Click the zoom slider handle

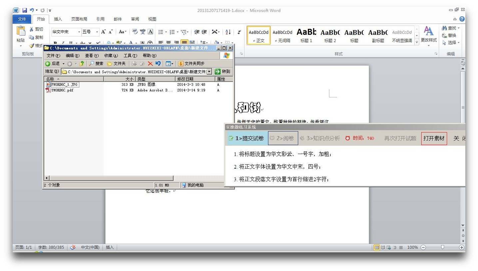pos(442,247)
